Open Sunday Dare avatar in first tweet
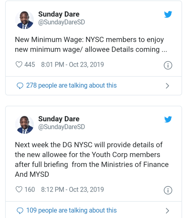 pos(24,20)
